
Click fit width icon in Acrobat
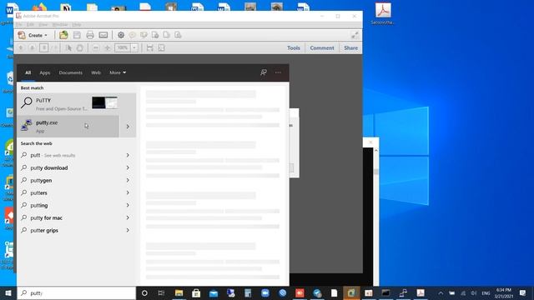[x=150, y=48]
